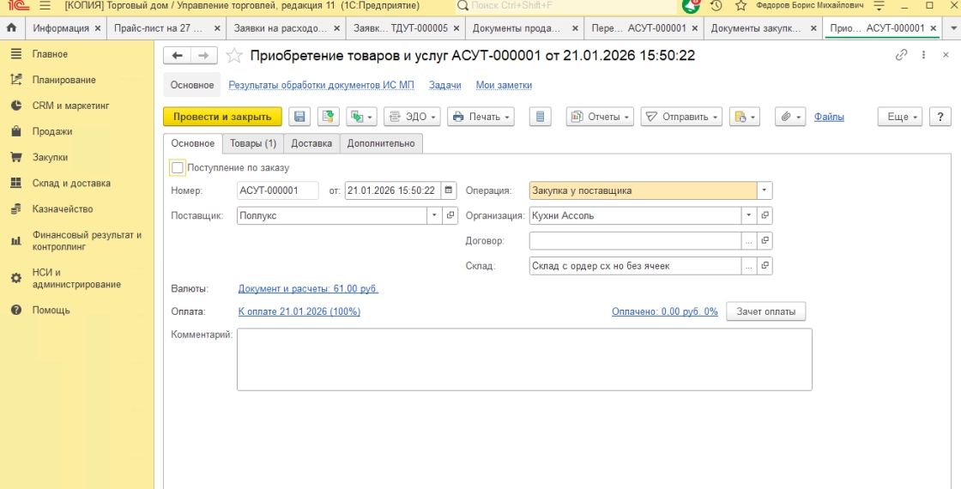Open the Поставщик record Поллукс
The image size is (961, 489).
pyautogui.click(x=450, y=215)
